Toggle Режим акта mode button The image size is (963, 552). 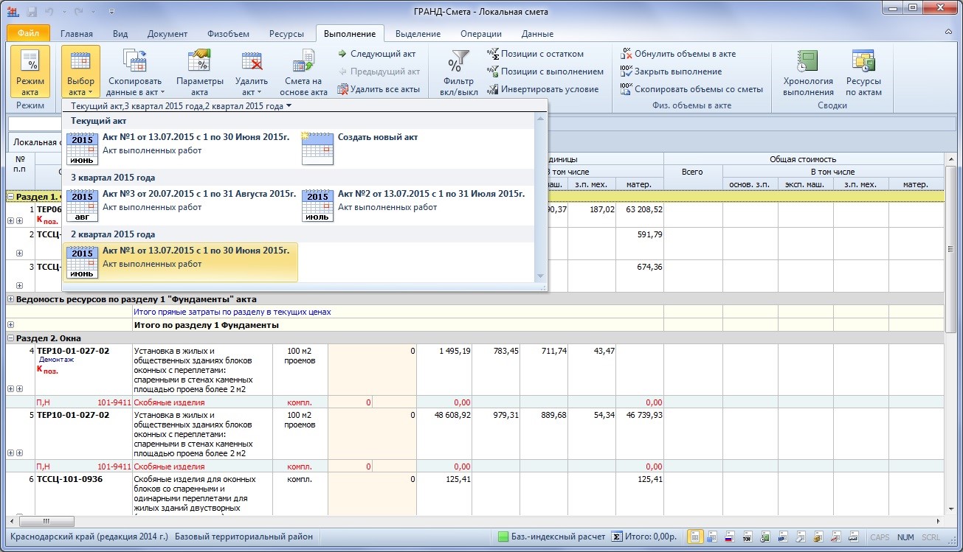[x=30, y=71]
